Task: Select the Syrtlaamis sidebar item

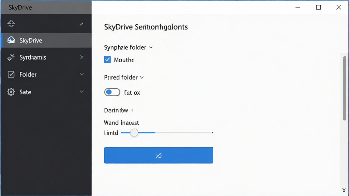Action: click(x=46, y=57)
